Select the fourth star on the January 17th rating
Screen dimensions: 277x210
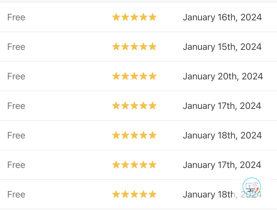tap(144, 106)
